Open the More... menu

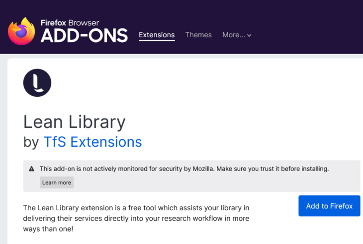click(233, 35)
